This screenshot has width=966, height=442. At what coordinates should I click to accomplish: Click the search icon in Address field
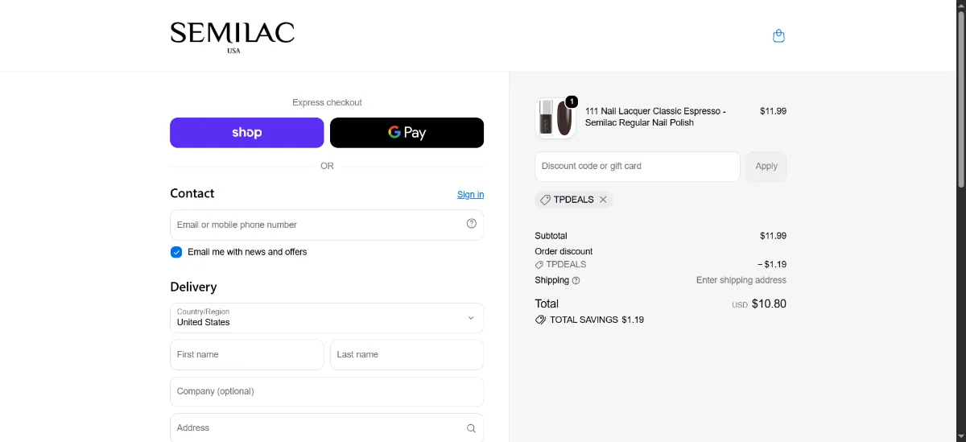472,428
